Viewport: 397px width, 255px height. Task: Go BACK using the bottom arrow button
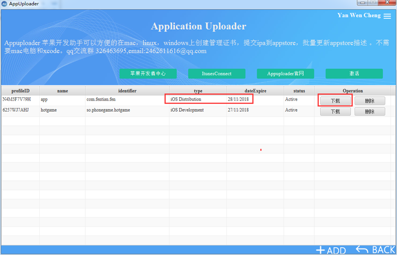[376, 250]
